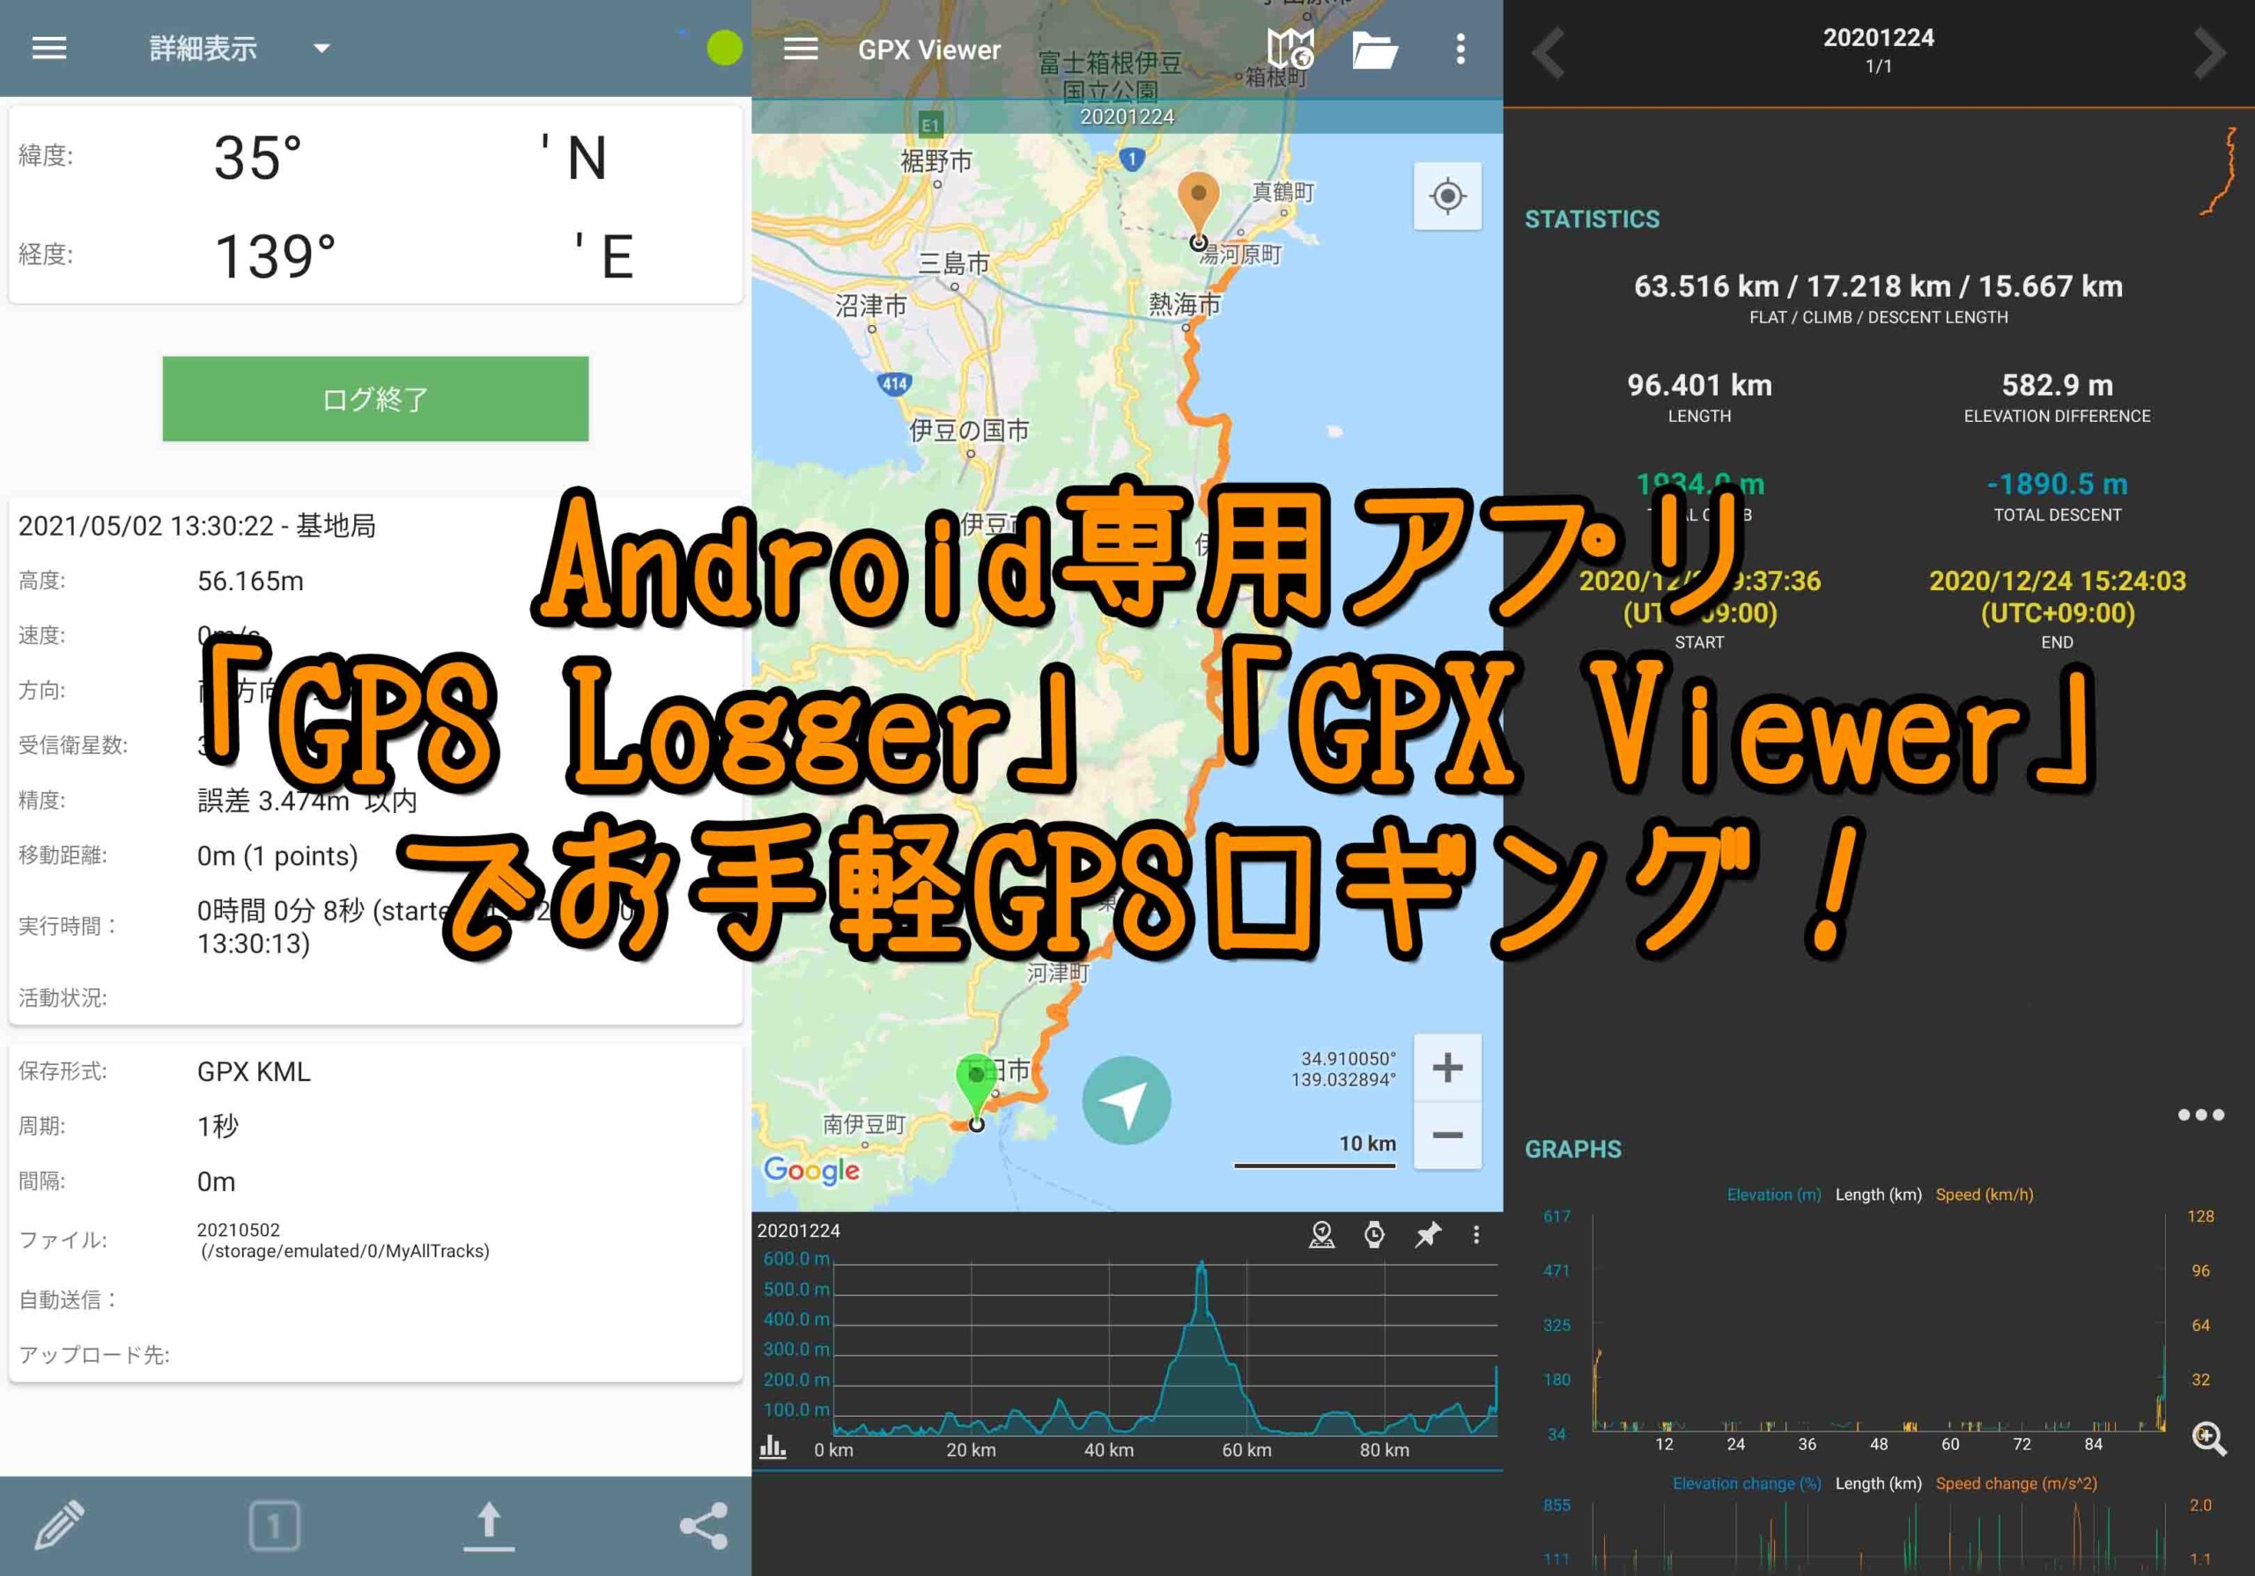2255x1576 pixels.
Task: Pin the elevation panel with the pin icon
Action: click(1427, 1234)
